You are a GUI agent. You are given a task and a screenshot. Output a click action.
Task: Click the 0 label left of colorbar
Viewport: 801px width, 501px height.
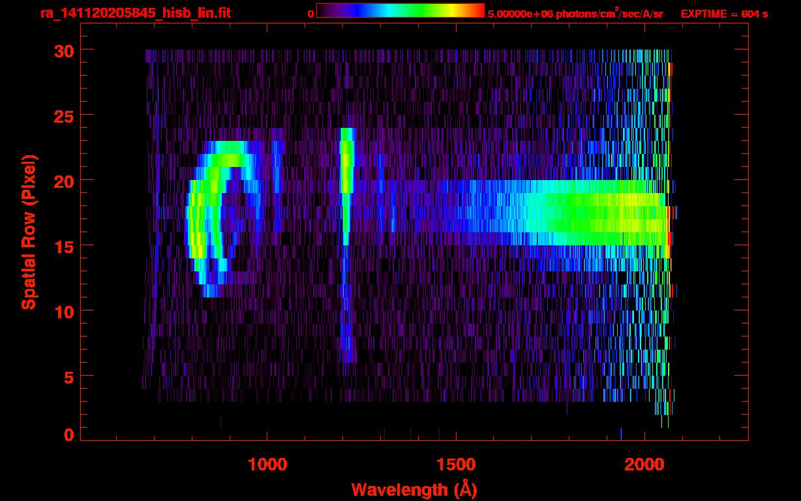tap(310, 14)
